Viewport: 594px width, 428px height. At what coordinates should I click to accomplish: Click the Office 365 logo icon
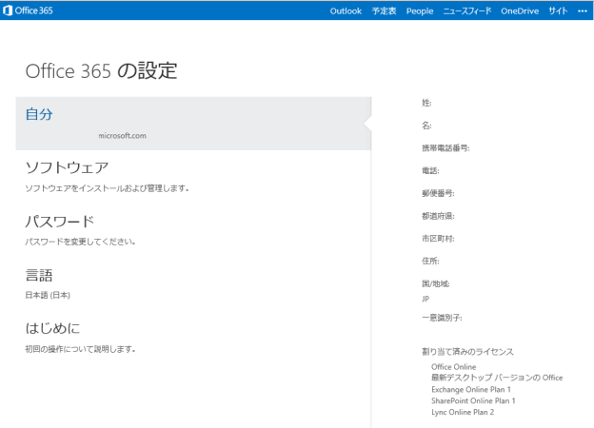(8, 10)
